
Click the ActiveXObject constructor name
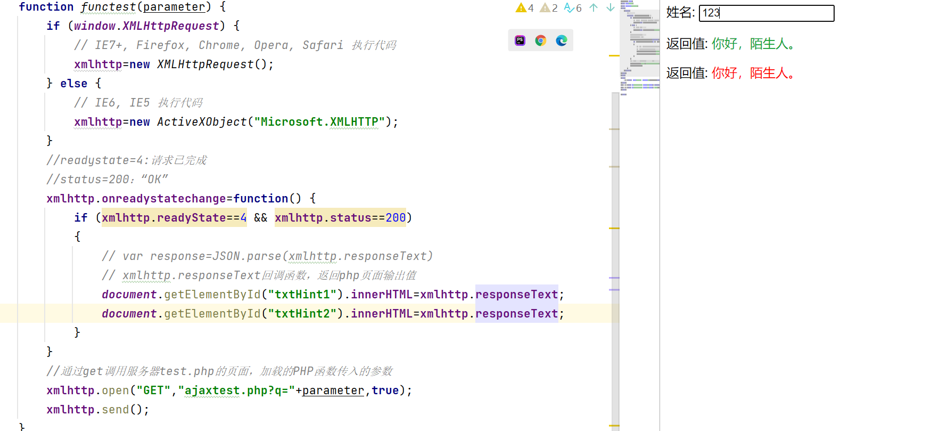pyautogui.click(x=202, y=122)
